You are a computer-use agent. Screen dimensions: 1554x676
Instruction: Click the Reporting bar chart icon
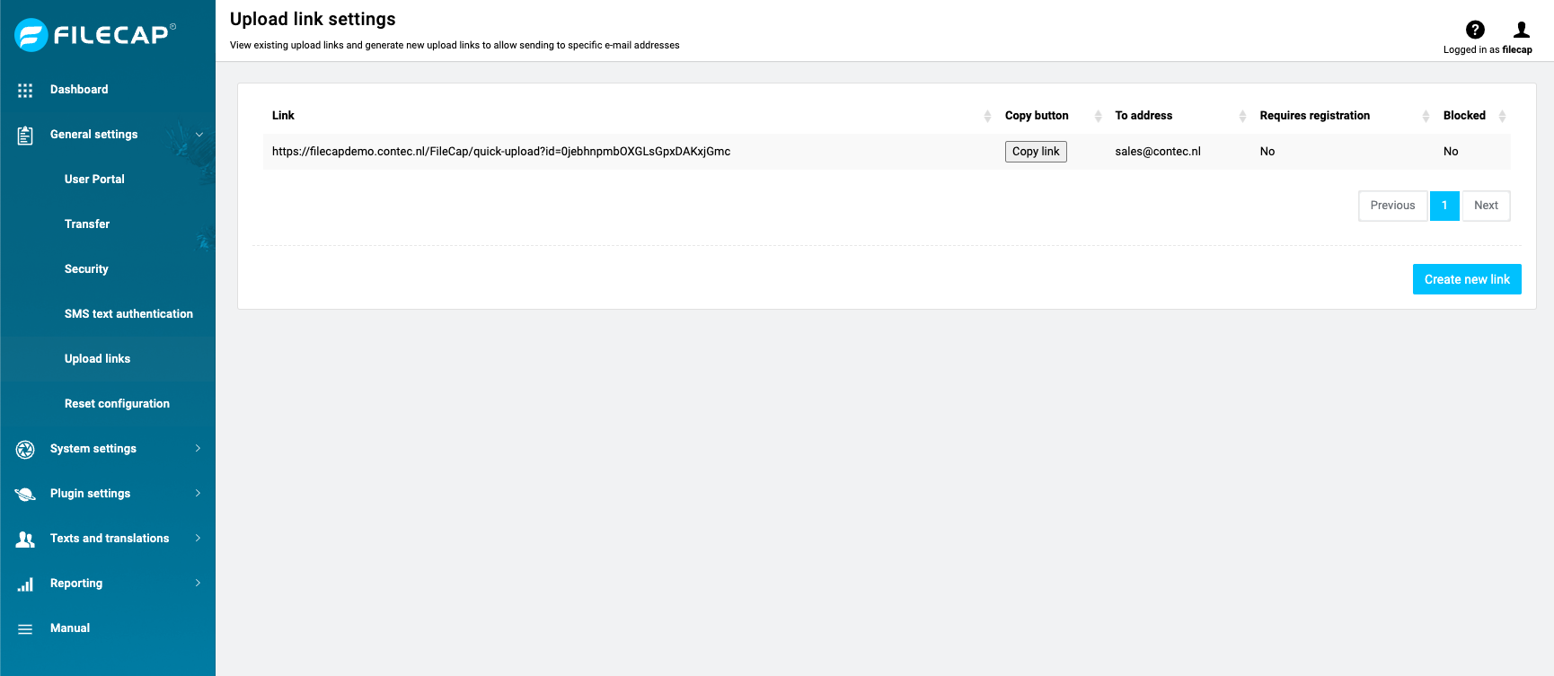(24, 584)
